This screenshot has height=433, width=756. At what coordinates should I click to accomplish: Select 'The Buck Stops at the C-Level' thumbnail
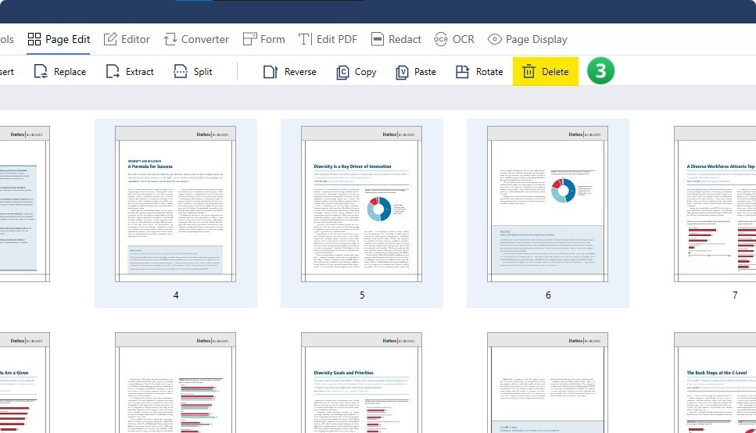[x=715, y=383]
